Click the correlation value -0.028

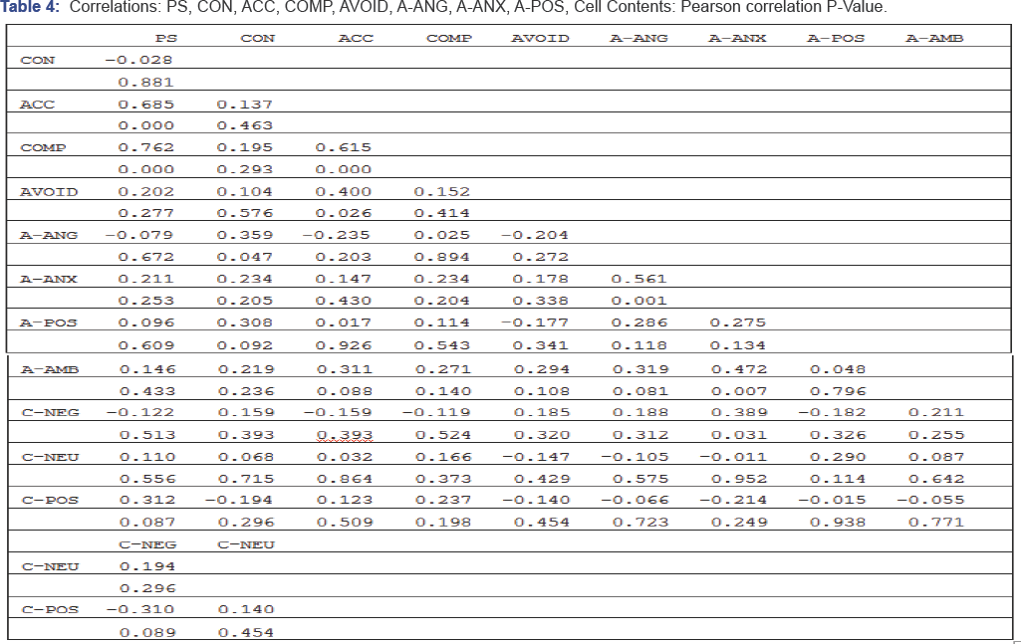(138, 60)
